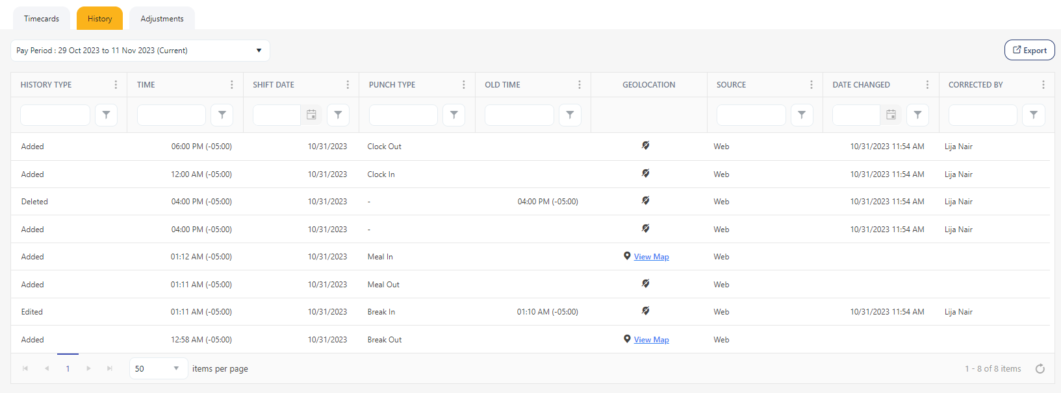Switch to the Timecards tab
The image size is (1061, 393).
42,19
